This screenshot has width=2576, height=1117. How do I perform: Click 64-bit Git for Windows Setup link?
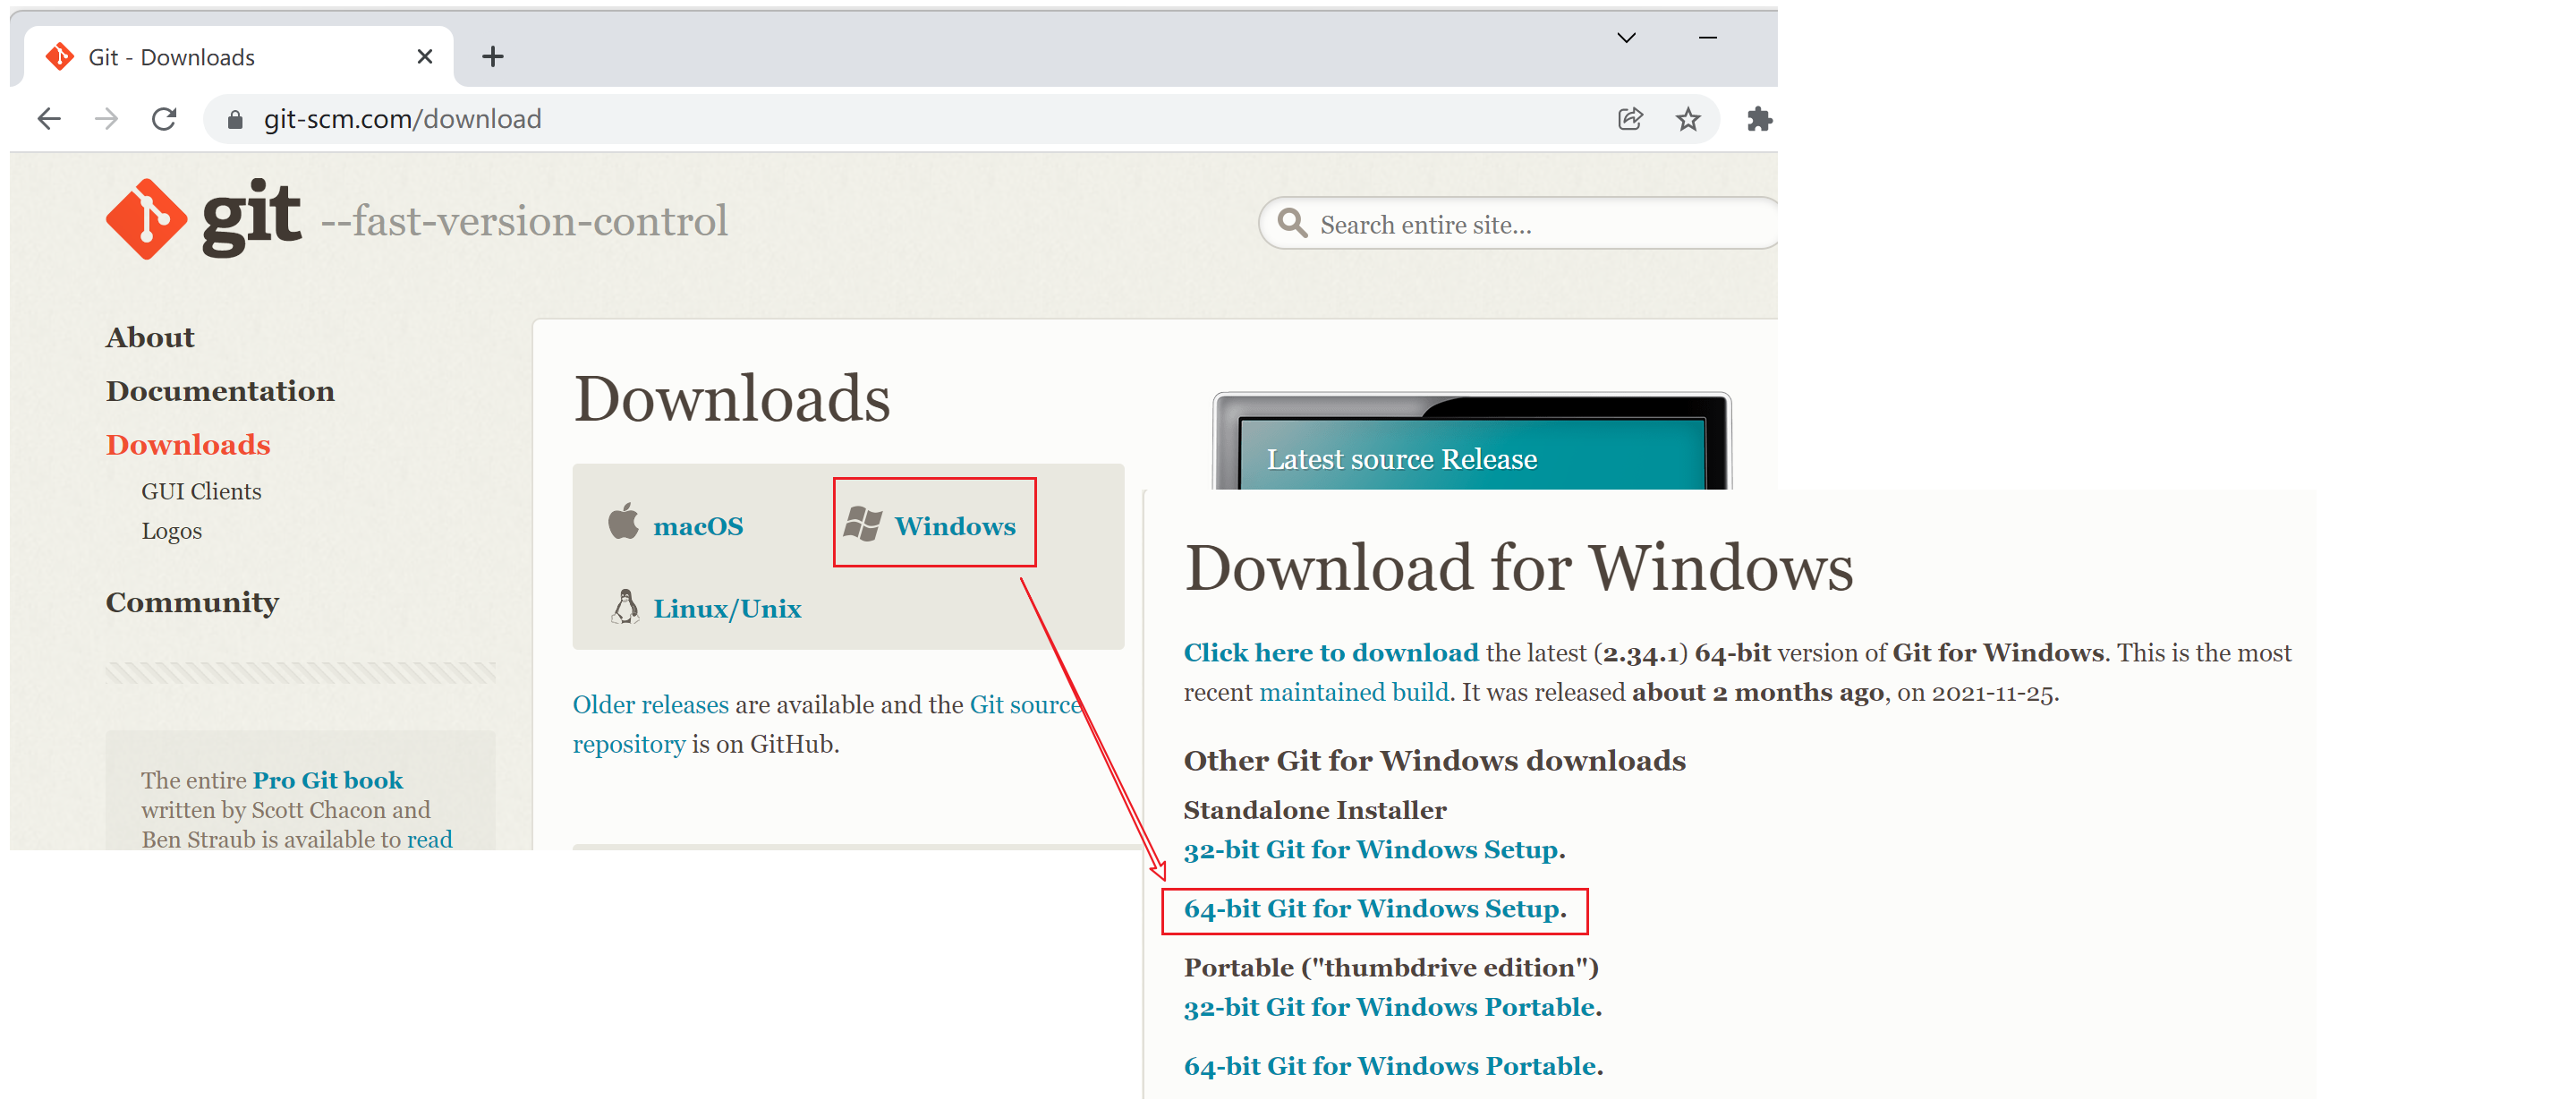click(x=1371, y=908)
